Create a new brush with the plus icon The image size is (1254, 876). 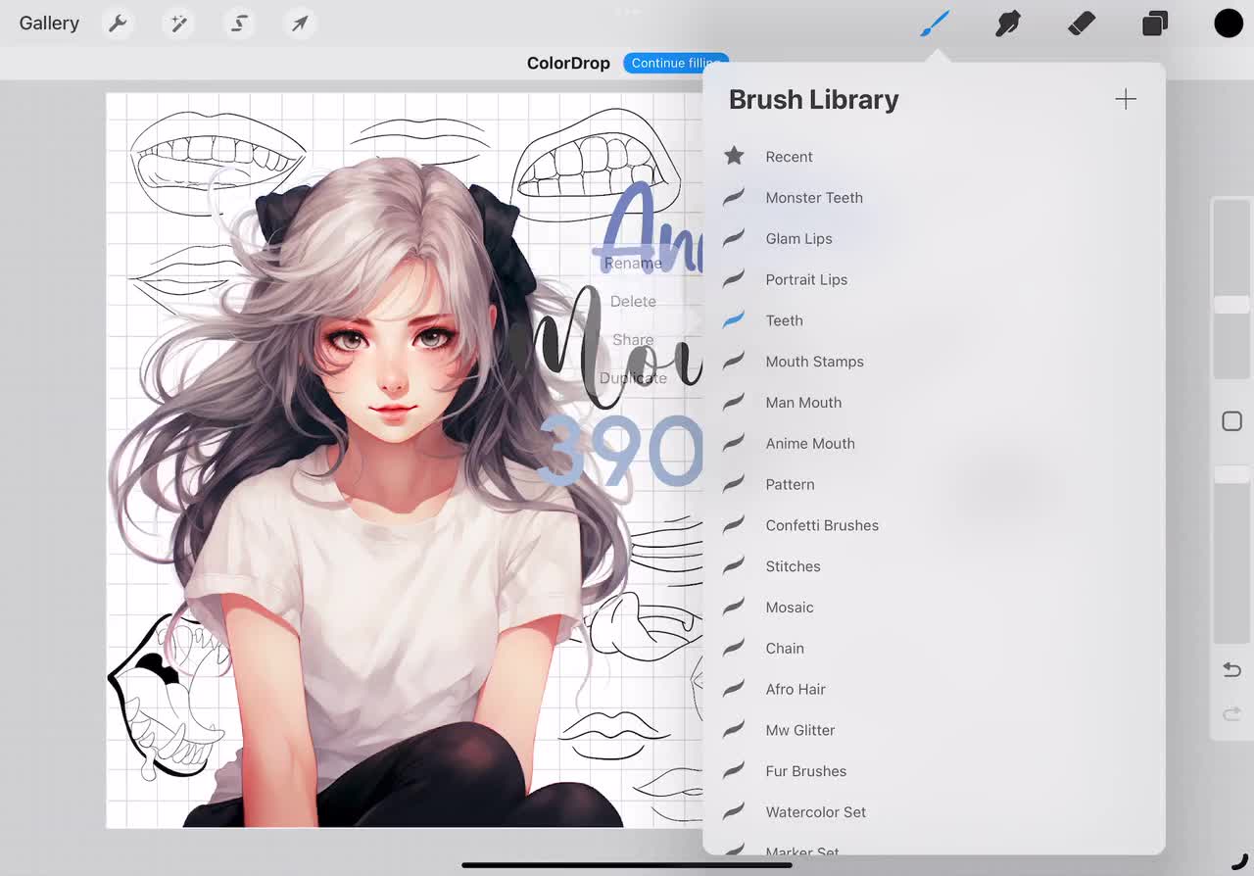1125,99
